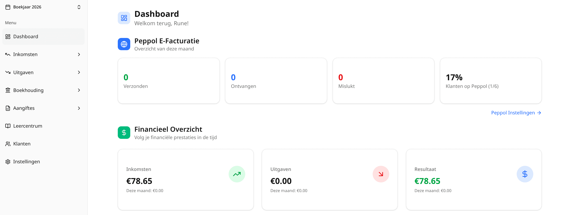Select Dashboard in the sidebar menu
The height and width of the screenshot is (215, 571).
click(43, 36)
